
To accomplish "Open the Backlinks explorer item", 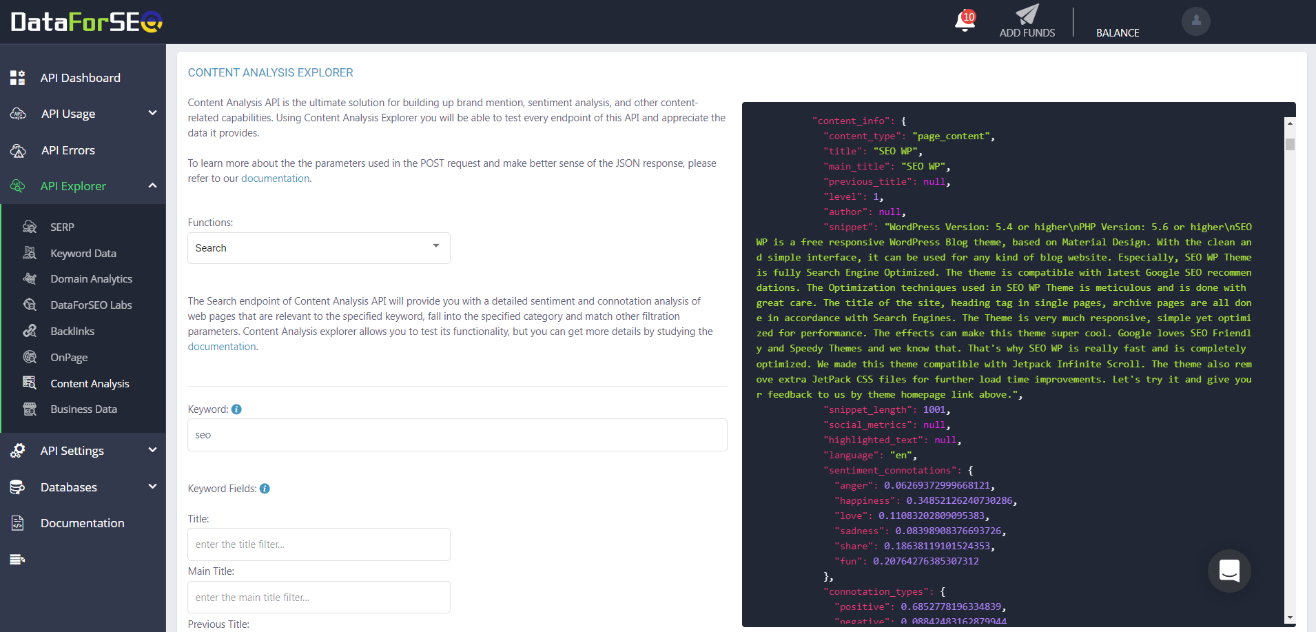I will pos(72,332).
